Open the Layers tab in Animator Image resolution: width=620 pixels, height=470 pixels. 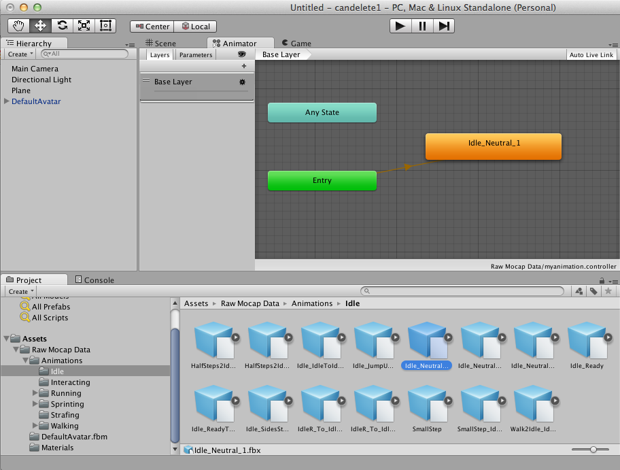tap(160, 55)
